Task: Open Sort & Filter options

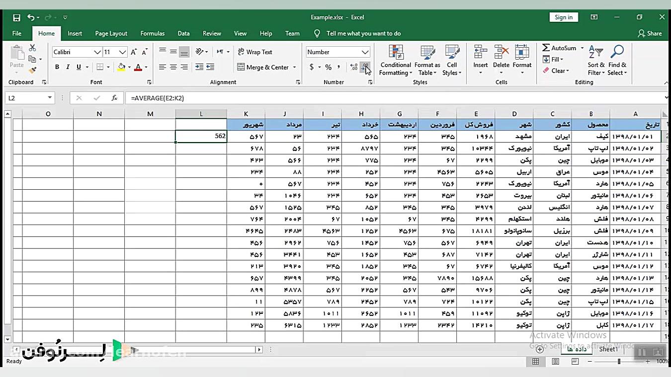Action: 596,60
